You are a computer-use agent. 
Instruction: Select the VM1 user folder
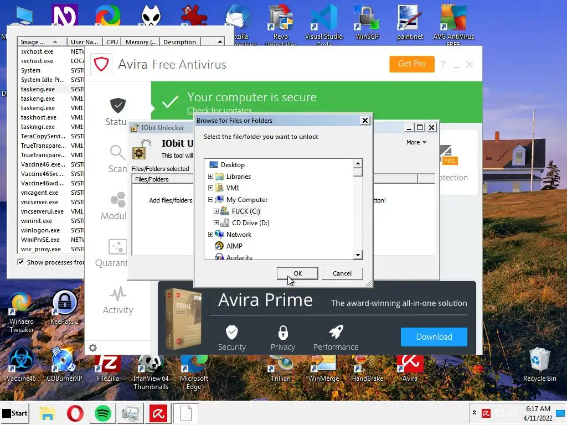(x=233, y=188)
